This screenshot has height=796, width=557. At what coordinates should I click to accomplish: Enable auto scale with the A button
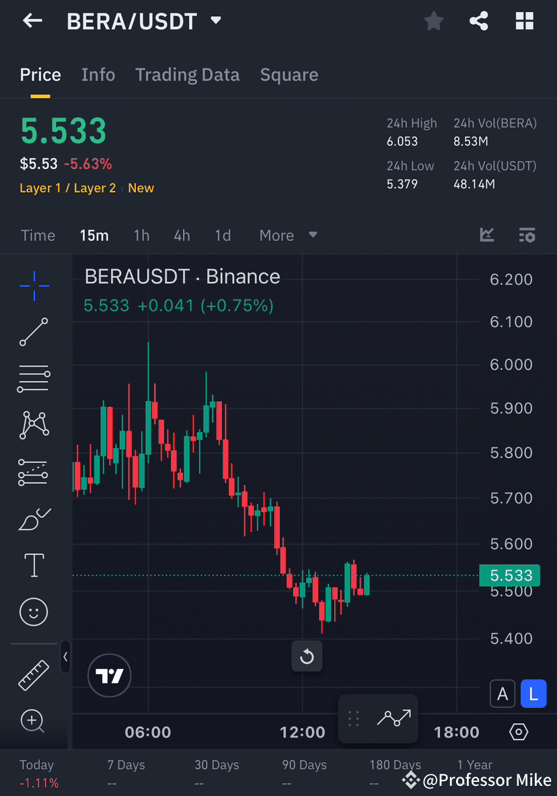[x=503, y=694]
